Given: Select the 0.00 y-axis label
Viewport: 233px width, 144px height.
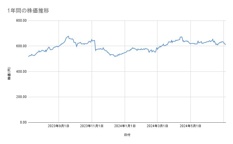Looking at the screenshot, I should point(23,122).
